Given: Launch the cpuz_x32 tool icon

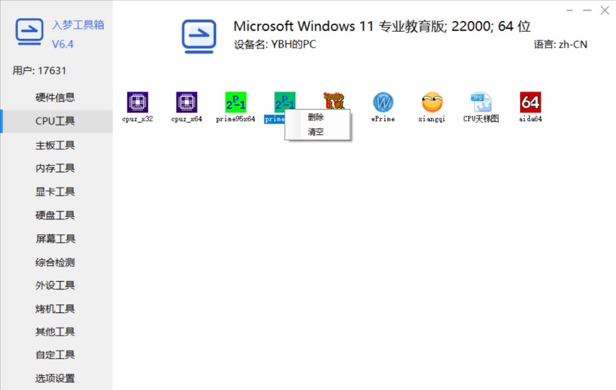Looking at the screenshot, I should [x=137, y=102].
